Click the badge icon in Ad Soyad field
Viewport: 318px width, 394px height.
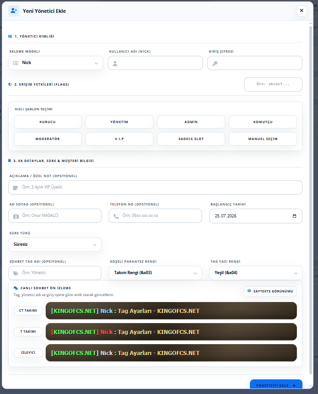[x=16, y=216]
